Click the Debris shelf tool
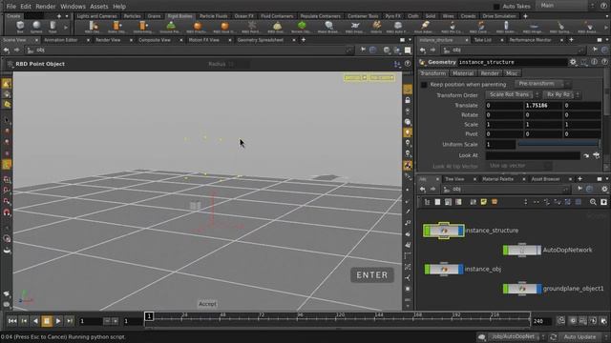 pyautogui.click(x=376, y=27)
